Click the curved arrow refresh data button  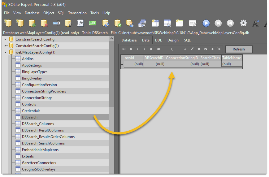[x=206, y=49]
